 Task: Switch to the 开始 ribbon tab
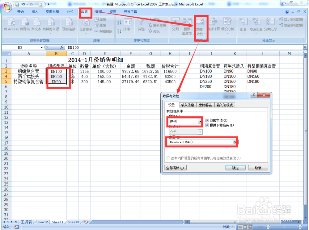pyautogui.click(x=20, y=12)
